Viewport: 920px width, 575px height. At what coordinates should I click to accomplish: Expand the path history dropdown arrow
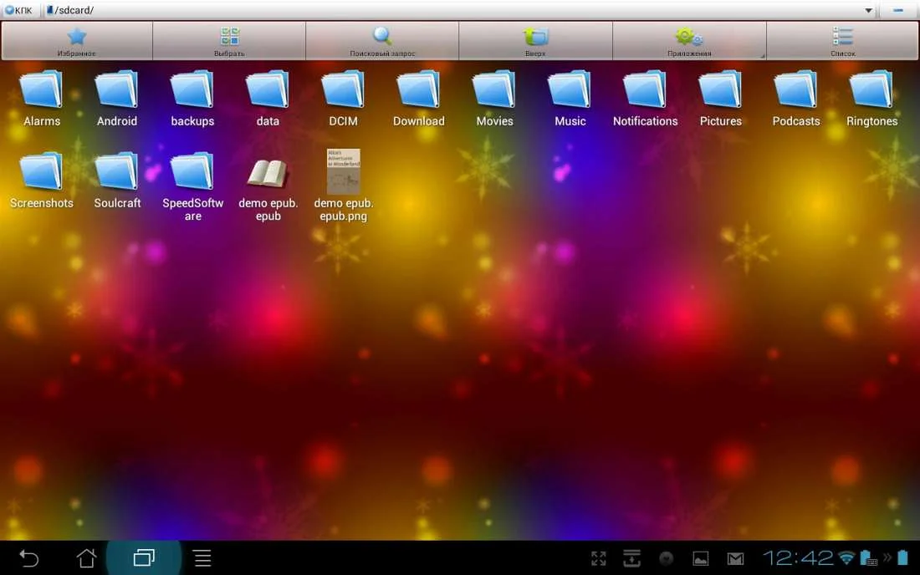click(869, 11)
